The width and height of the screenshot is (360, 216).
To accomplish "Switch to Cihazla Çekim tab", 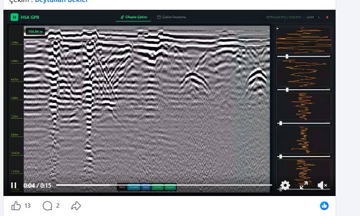I will point(134,17).
